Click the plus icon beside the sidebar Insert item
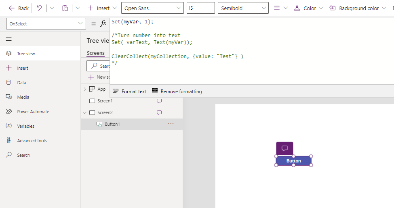This screenshot has width=394, height=208. (9, 68)
